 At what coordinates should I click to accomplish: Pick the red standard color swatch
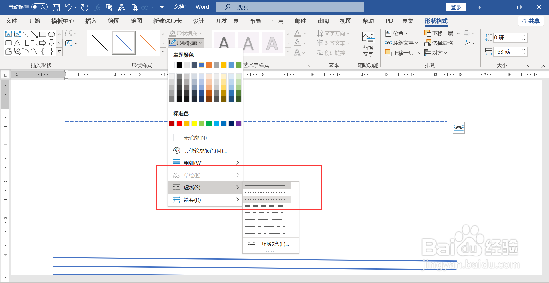(179, 124)
